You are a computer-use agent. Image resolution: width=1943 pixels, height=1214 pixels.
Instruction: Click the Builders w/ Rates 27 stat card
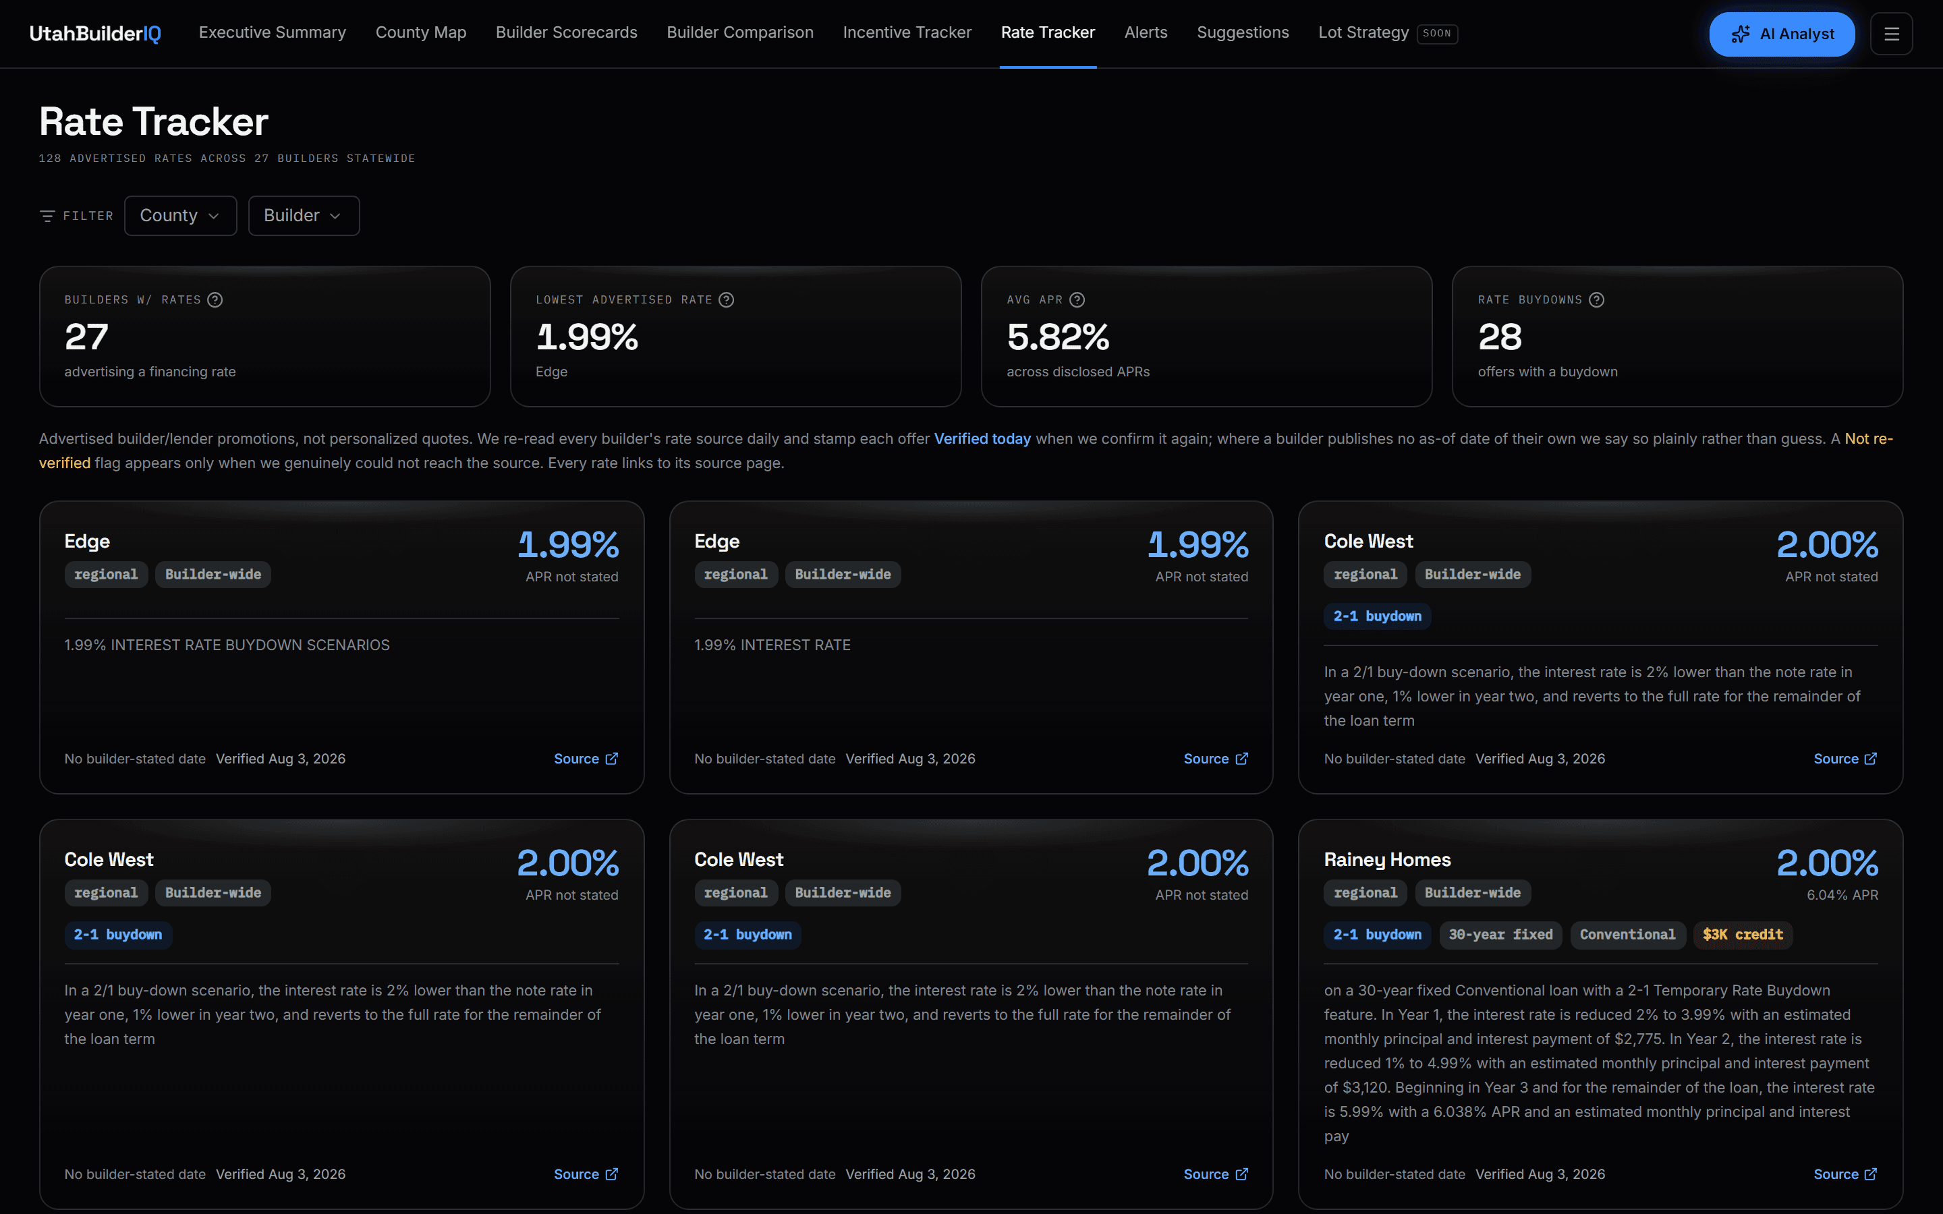[264, 337]
